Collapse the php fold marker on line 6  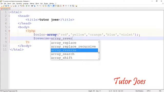pos(9,31)
